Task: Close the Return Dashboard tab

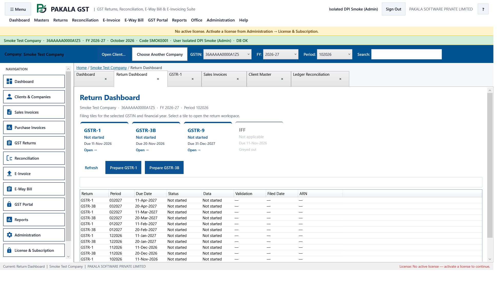Action: (158, 79)
